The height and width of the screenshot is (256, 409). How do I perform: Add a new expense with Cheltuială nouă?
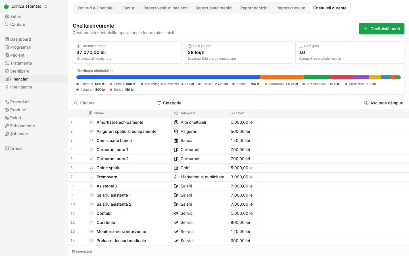(x=382, y=29)
